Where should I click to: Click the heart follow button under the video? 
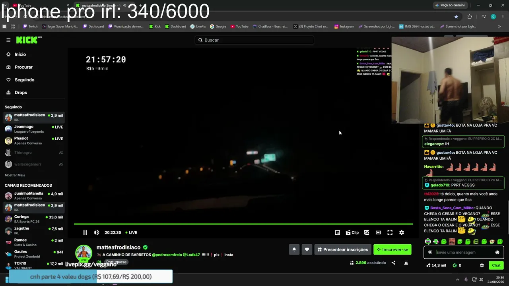point(307,249)
